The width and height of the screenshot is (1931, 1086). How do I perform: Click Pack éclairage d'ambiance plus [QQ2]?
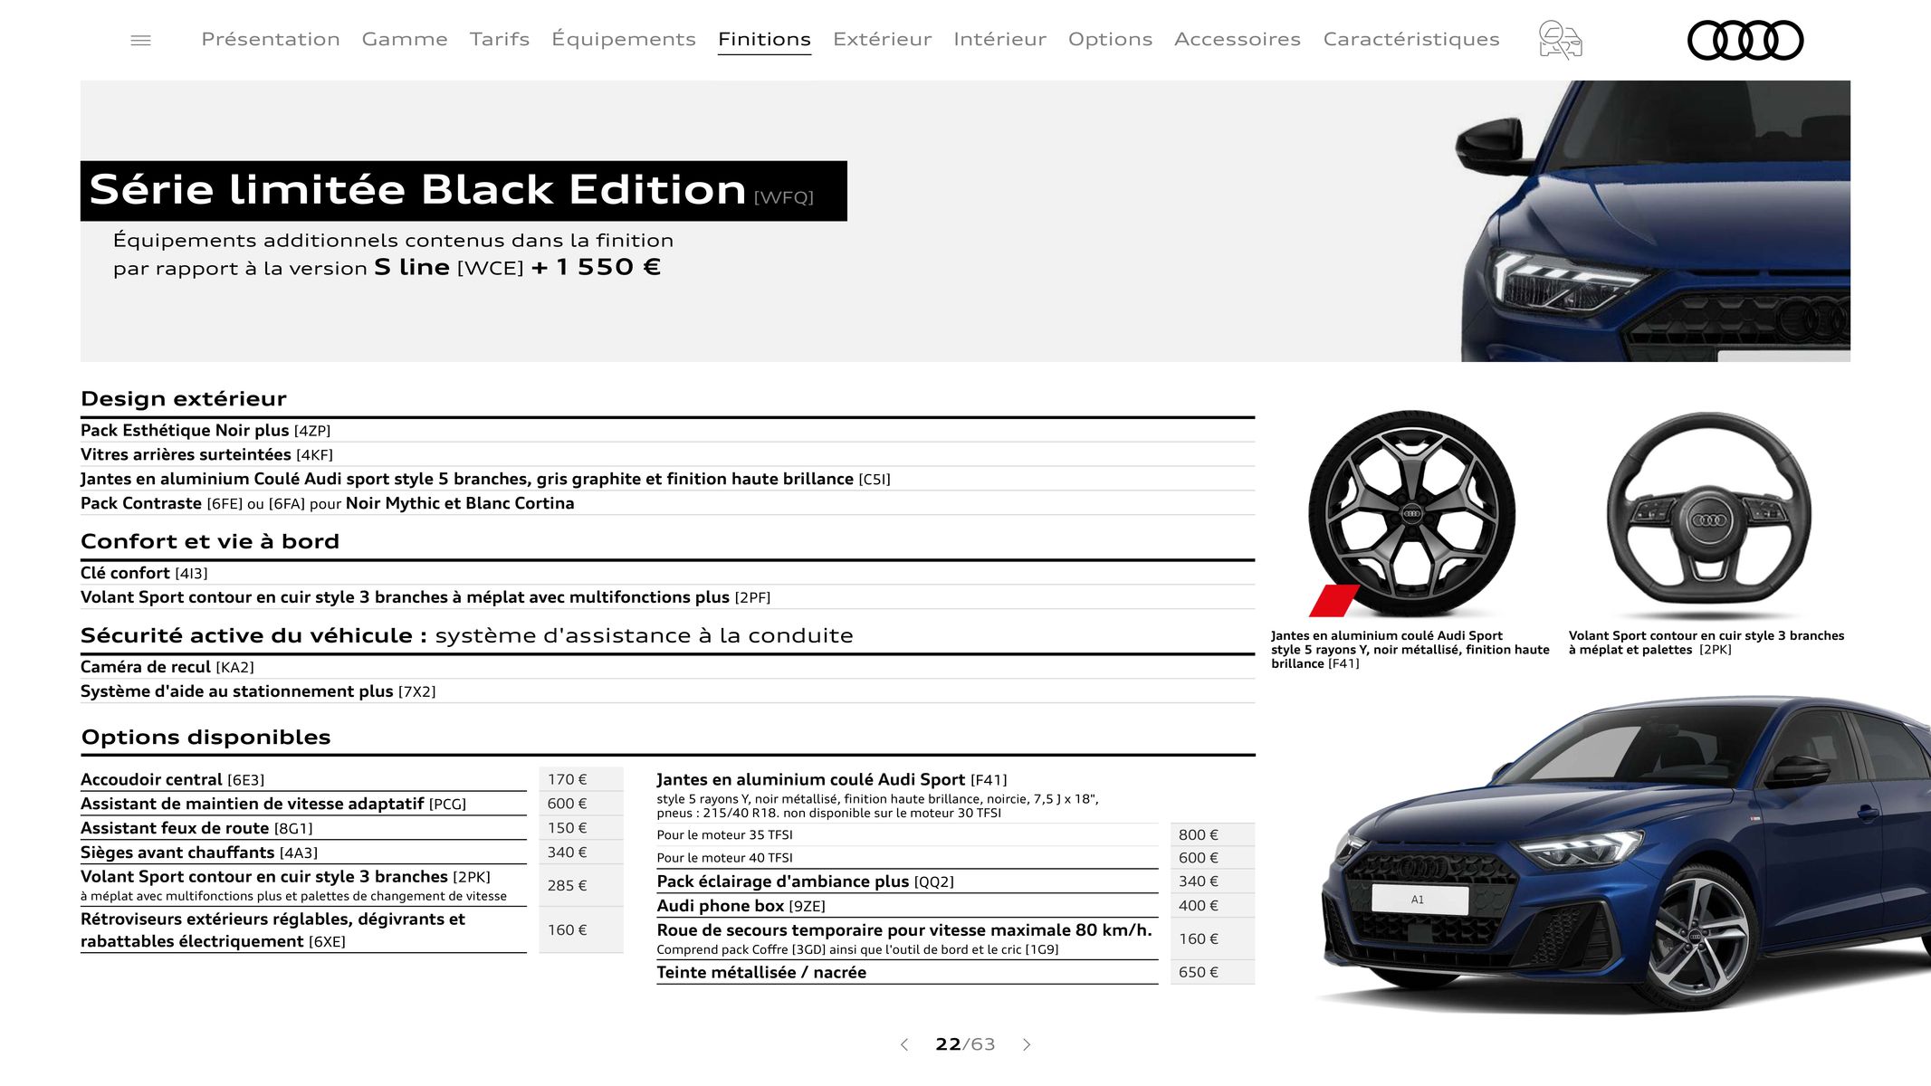pos(907,881)
